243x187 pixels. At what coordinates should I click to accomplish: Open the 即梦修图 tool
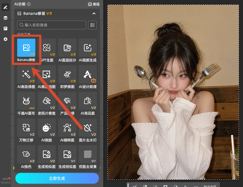[67, 74]
